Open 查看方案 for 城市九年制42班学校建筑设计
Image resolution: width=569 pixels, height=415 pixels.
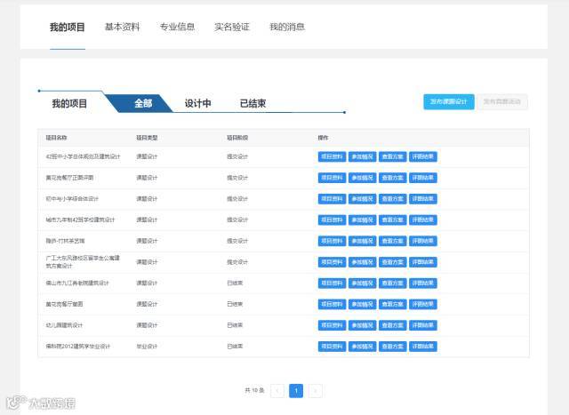coord(393,219)
